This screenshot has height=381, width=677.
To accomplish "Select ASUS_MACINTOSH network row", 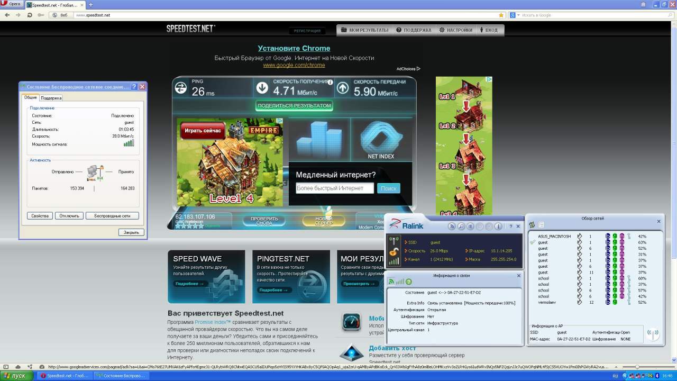I will click(595, 236).
